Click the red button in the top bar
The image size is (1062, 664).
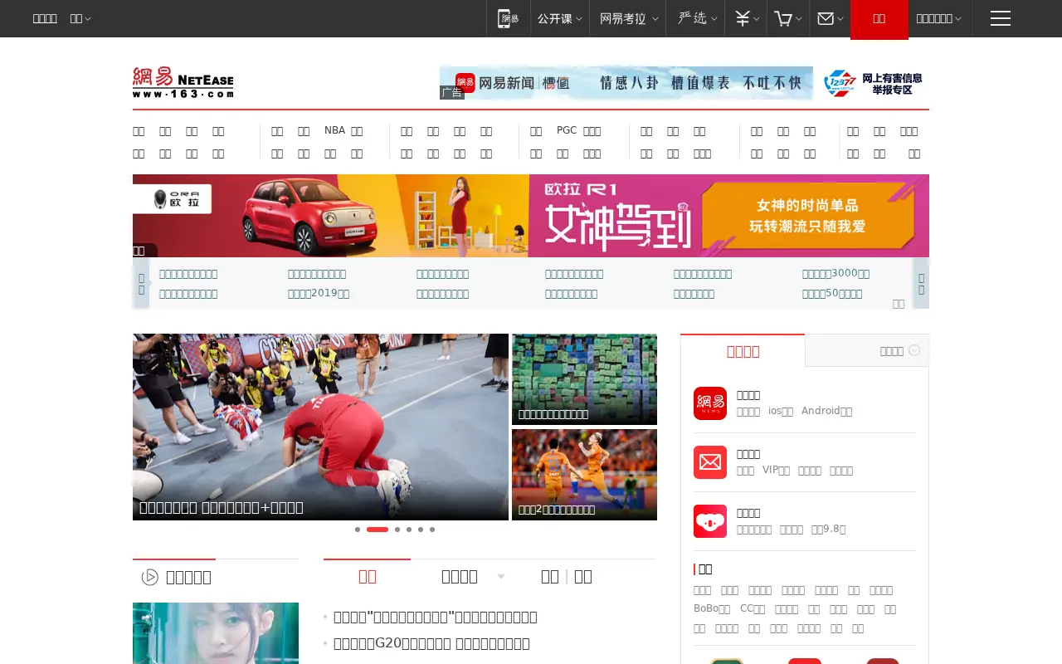pyautogui.click(x=879, y=19)
